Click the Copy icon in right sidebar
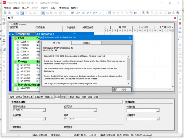The width and height of the screenshot is (184, 138). coord(180,32)
